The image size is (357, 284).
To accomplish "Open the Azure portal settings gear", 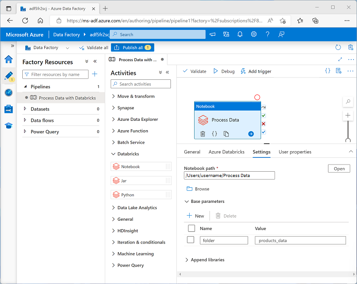I will (x=253, y=34).
